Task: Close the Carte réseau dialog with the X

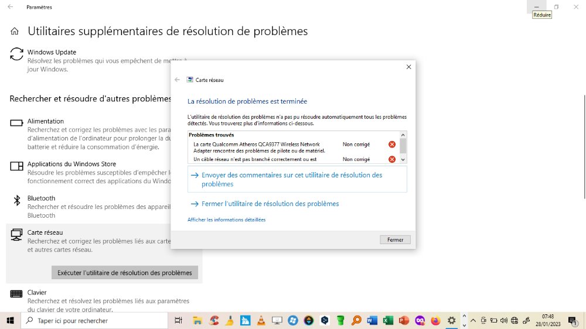Action: click(408, 67)
